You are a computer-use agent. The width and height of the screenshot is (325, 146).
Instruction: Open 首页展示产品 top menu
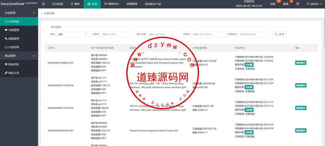153,4
